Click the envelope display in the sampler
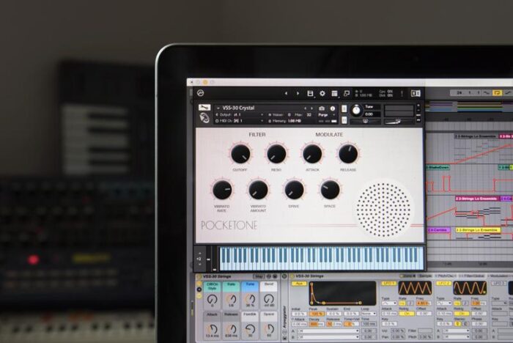The width and height of the screenshot is (513, 343). pyautogui.click(x=343, y=293)
